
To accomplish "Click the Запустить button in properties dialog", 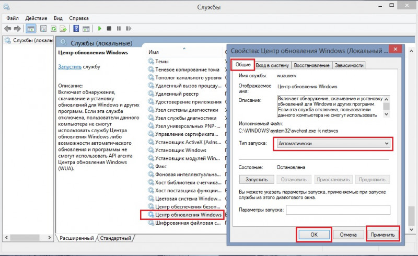I will pyautogui.click(x=257, y=180).
